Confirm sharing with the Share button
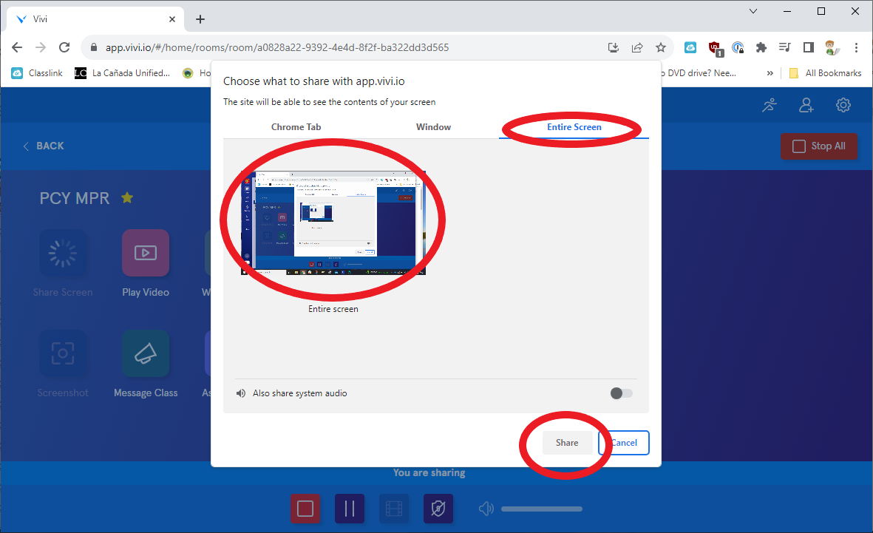873x533 pixels. coord(567,443)
